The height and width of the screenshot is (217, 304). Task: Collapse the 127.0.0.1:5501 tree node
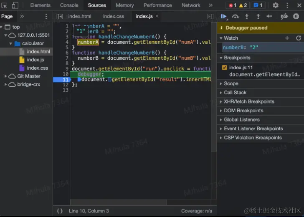coord(5,35)
